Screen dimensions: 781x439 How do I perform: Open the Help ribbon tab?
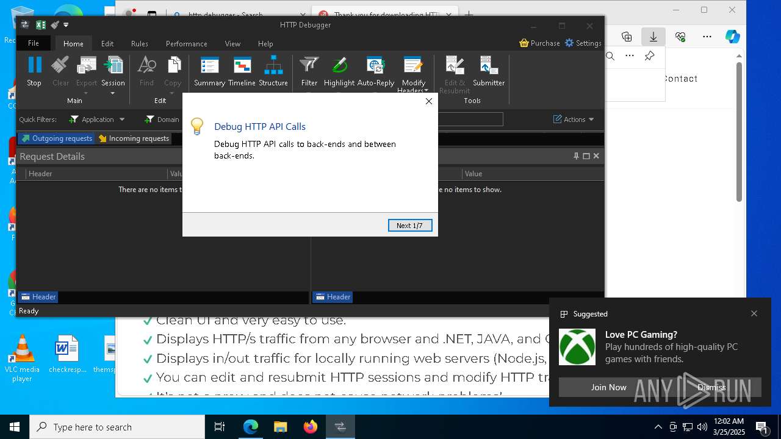point(265,43)
